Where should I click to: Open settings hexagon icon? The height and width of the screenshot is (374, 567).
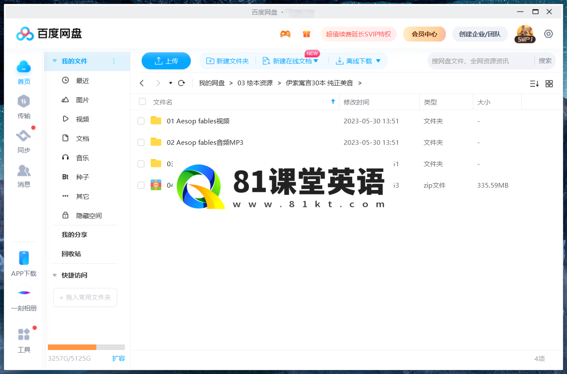(x=549, y=34)
